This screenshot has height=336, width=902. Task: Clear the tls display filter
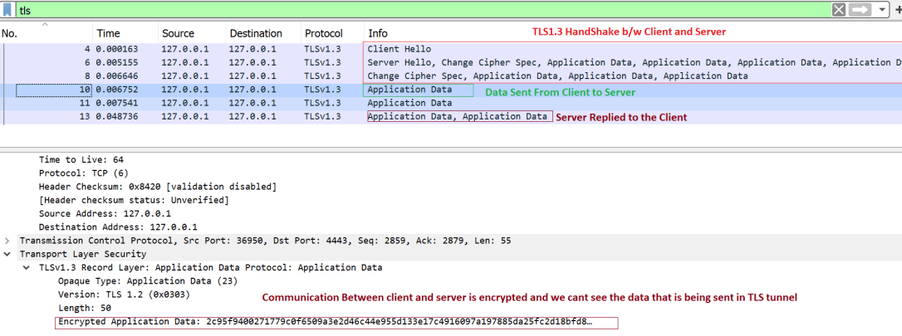tap(840, 10)
